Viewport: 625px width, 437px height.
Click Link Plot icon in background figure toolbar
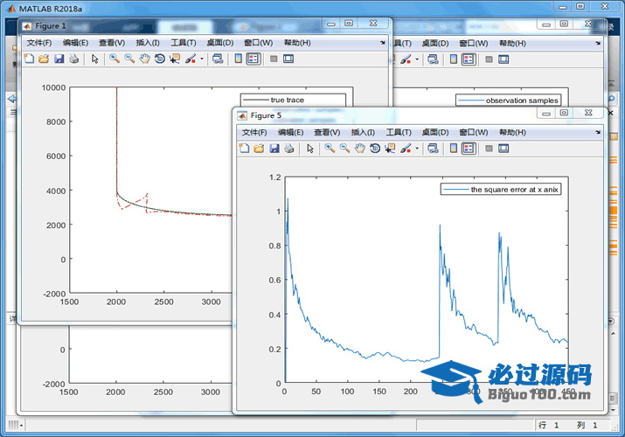click(x=433, y=59)
